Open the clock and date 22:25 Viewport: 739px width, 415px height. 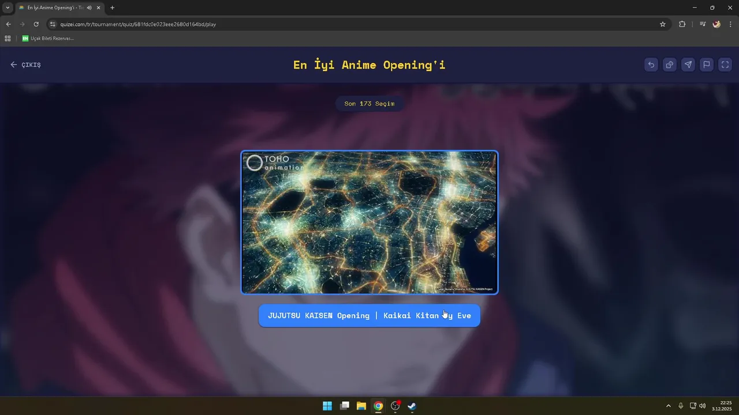point(722,406)
